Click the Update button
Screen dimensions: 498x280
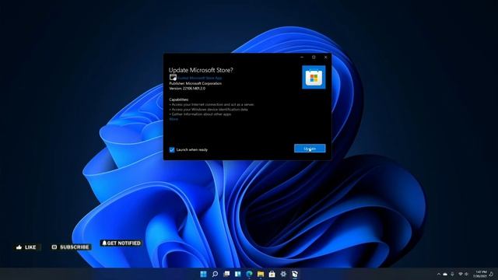310,149
